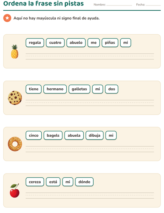Viewport: 164px width, 213px height.
Task: Pick the 'galletas' word tile
Action: tap(79, 89)
